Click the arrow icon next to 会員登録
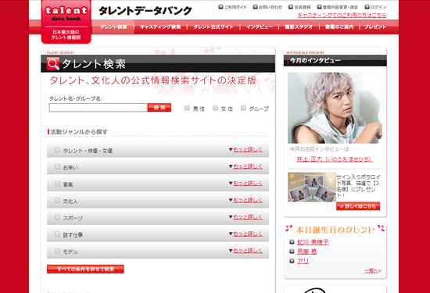The image size is (430, 293). (x=291, y=7)
